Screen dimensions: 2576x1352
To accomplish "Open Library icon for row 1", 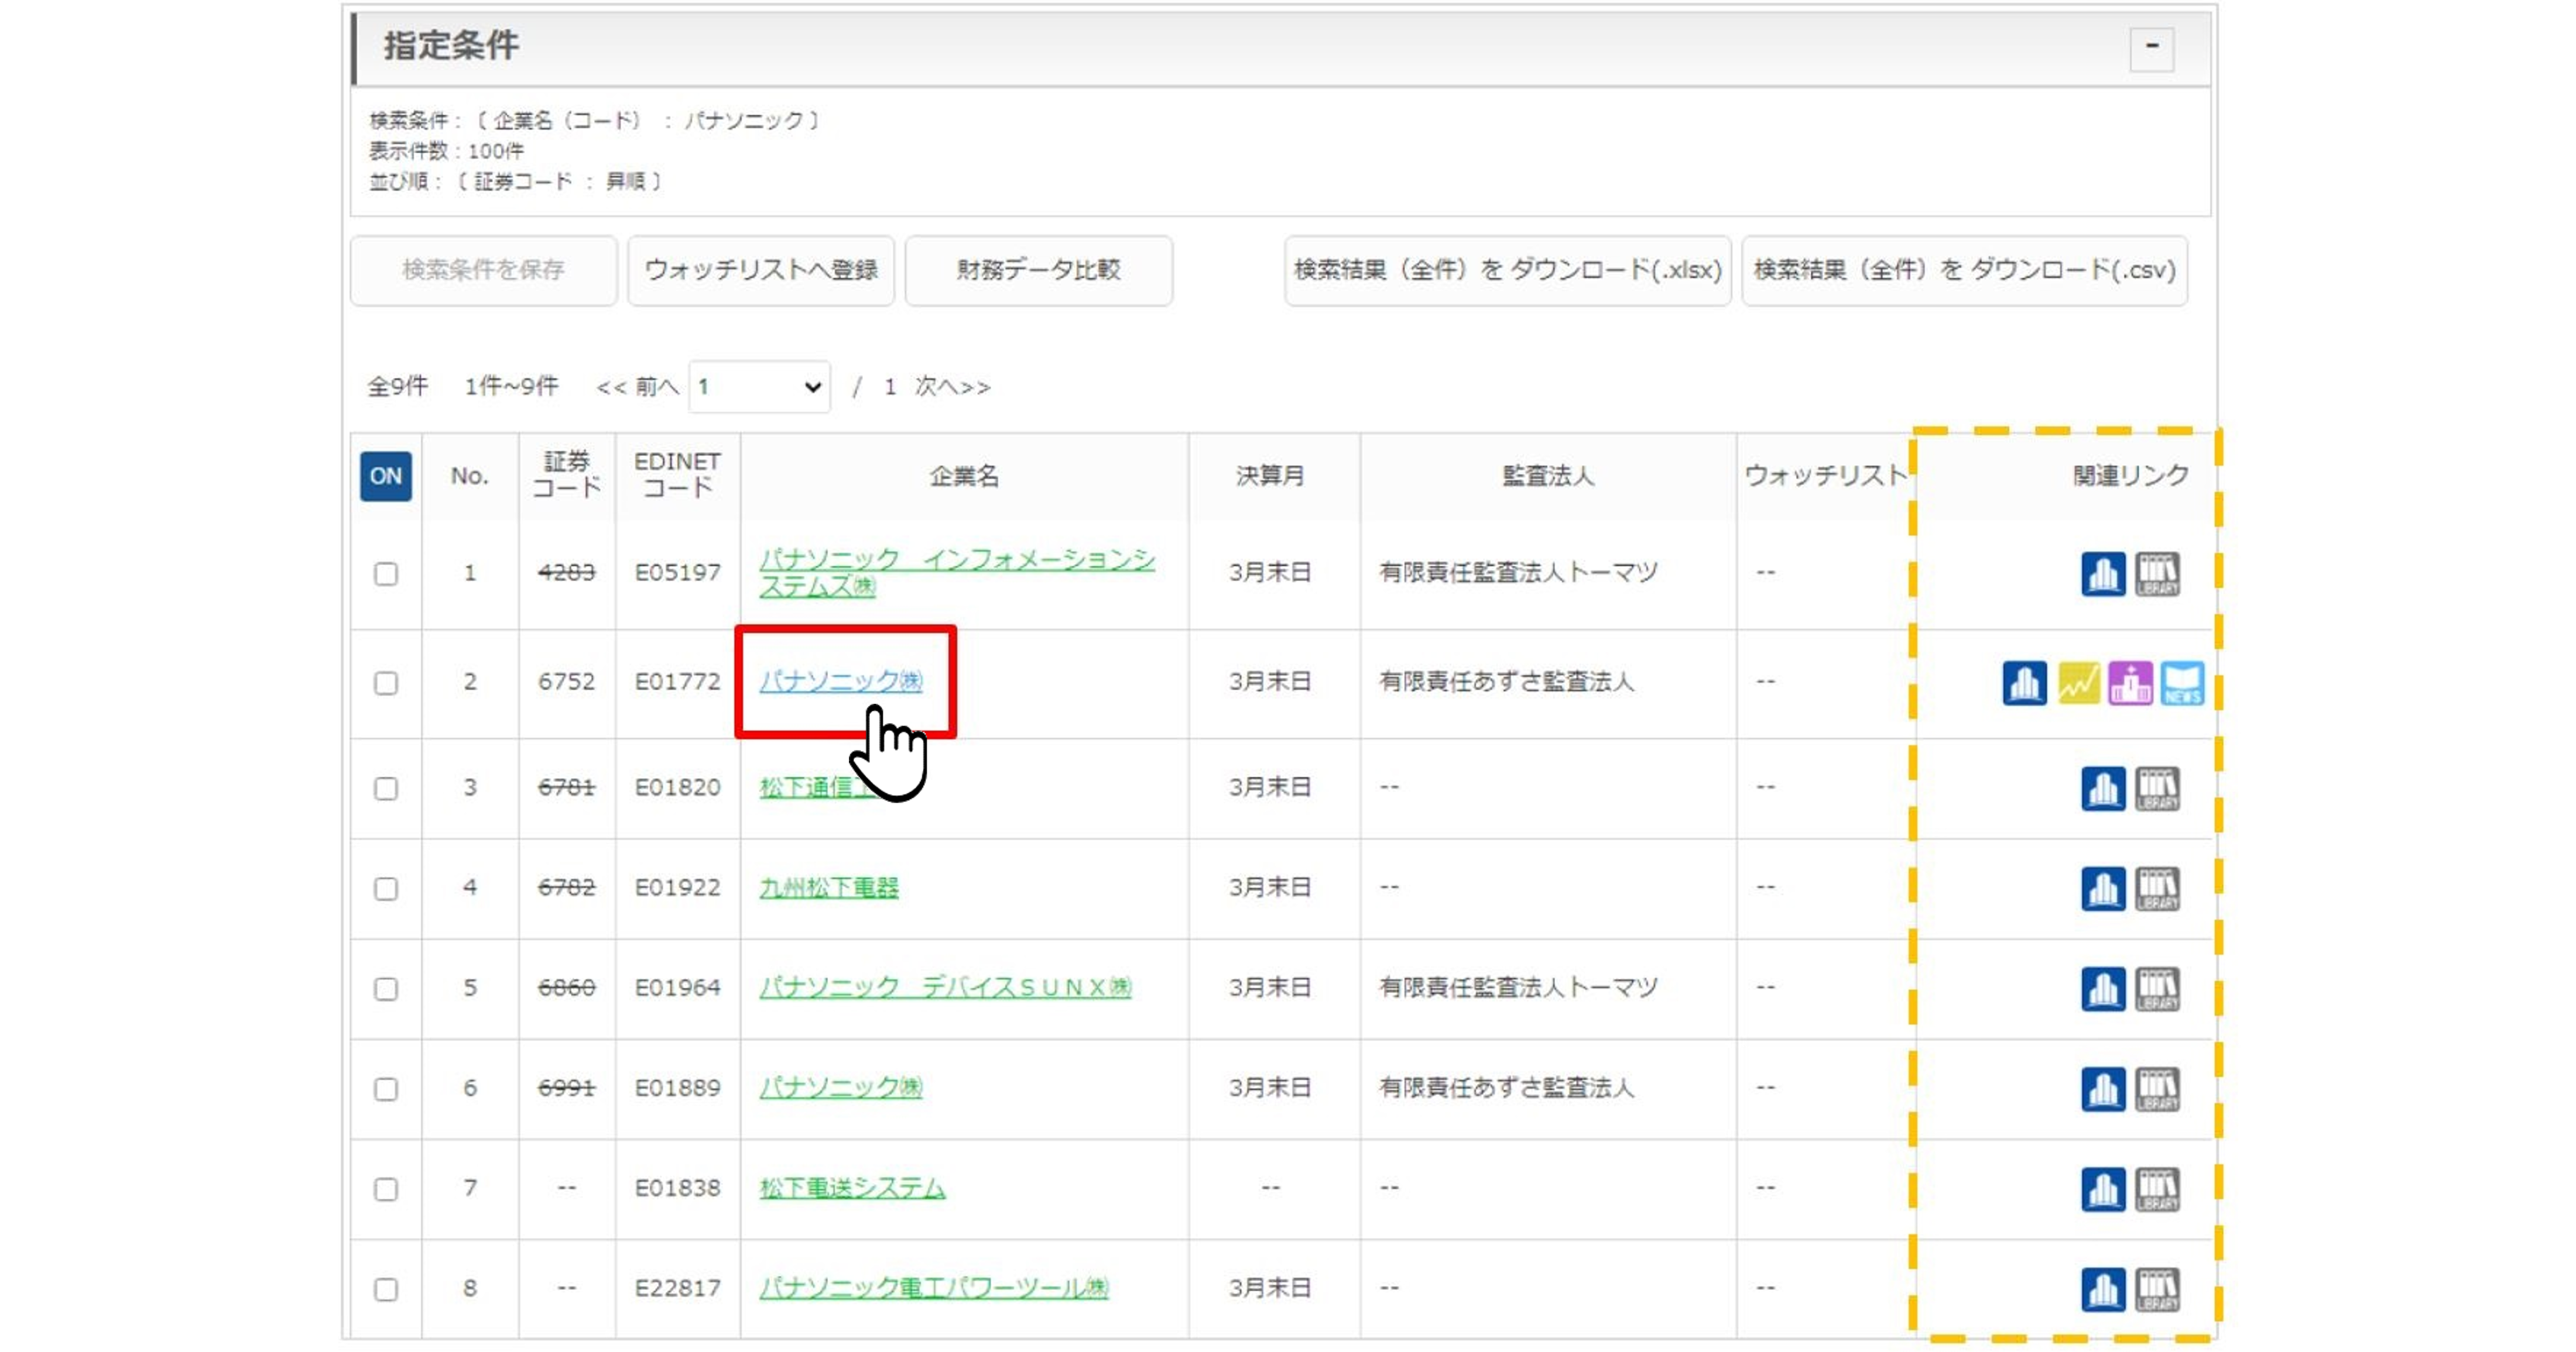I will point(2157,573).
